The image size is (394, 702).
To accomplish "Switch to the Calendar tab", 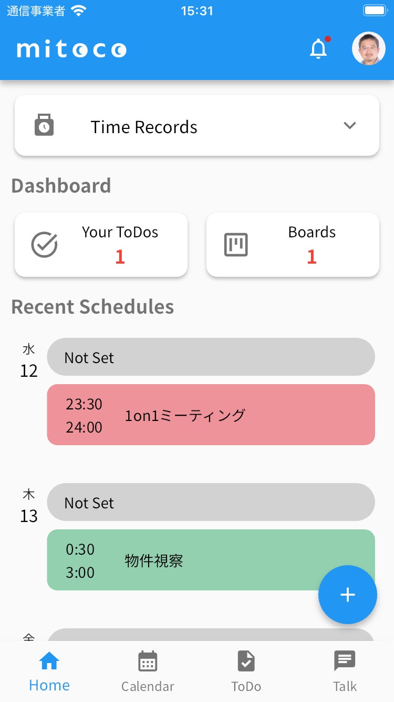I will (148, 671).
